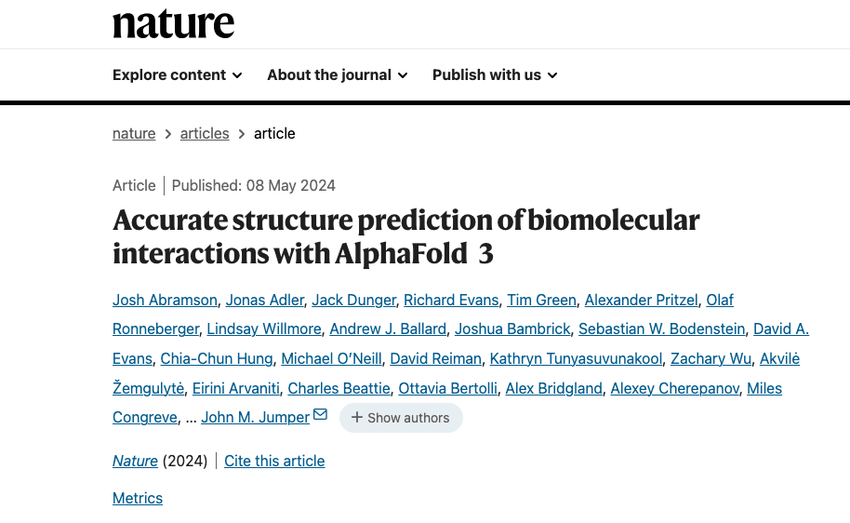Image resolution: width=850 pixels, height=523 pixels.
Task: Expand the Explore content dropdown
Action: click(x=178, y=74)
